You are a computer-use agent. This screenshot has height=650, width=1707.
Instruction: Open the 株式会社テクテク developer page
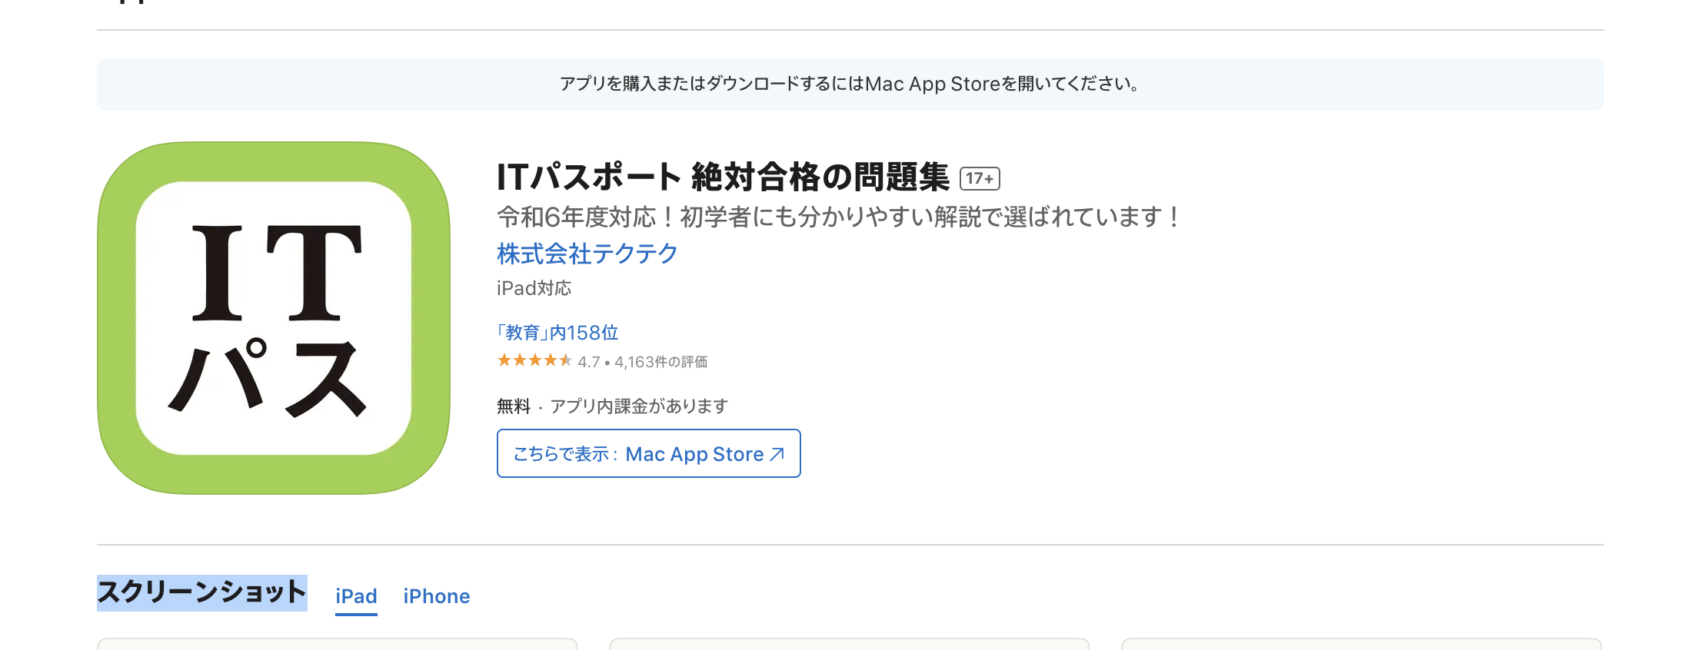[587, 254]
